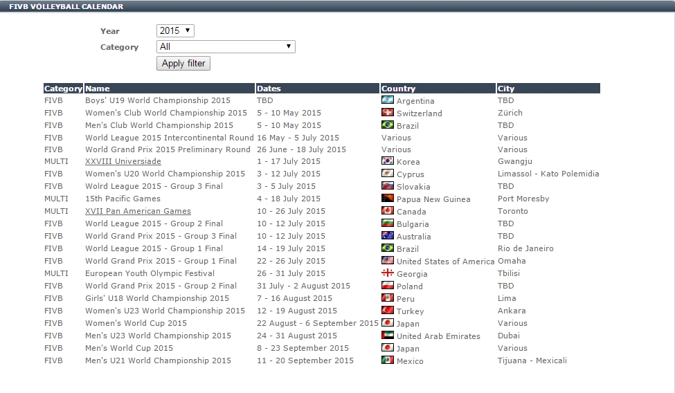Select Men's U21 World Championship 2015 text
Screen dimensions: 675x393
pyautogui.click(x=158, y=360)
